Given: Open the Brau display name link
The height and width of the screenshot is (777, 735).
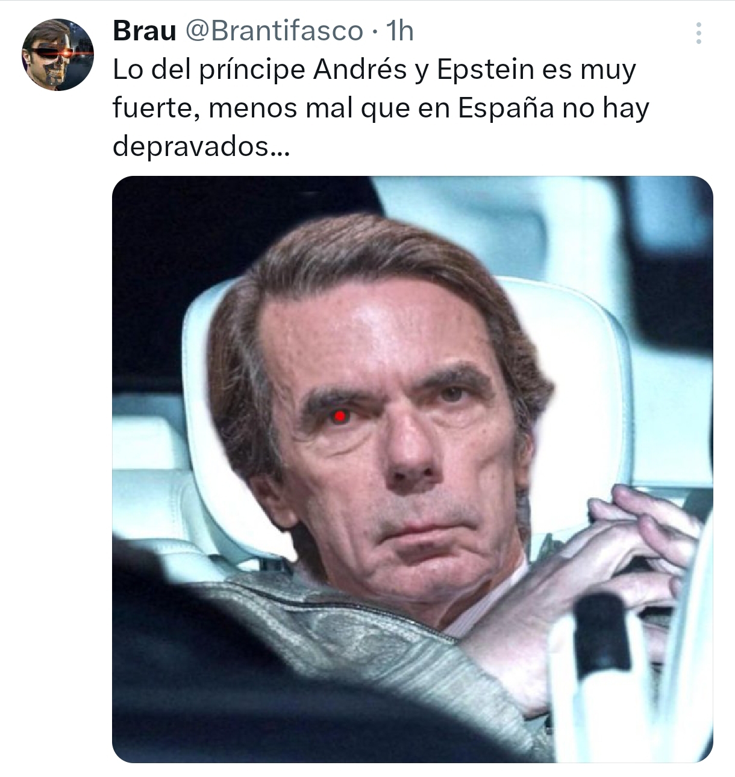Looking at the screenshot, I should (144, 31).
